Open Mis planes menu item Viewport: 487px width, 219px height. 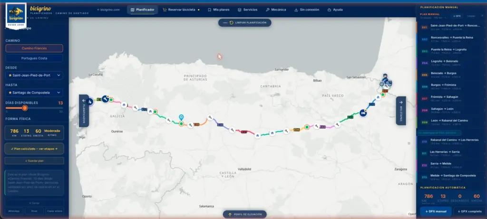pos(219,10)
